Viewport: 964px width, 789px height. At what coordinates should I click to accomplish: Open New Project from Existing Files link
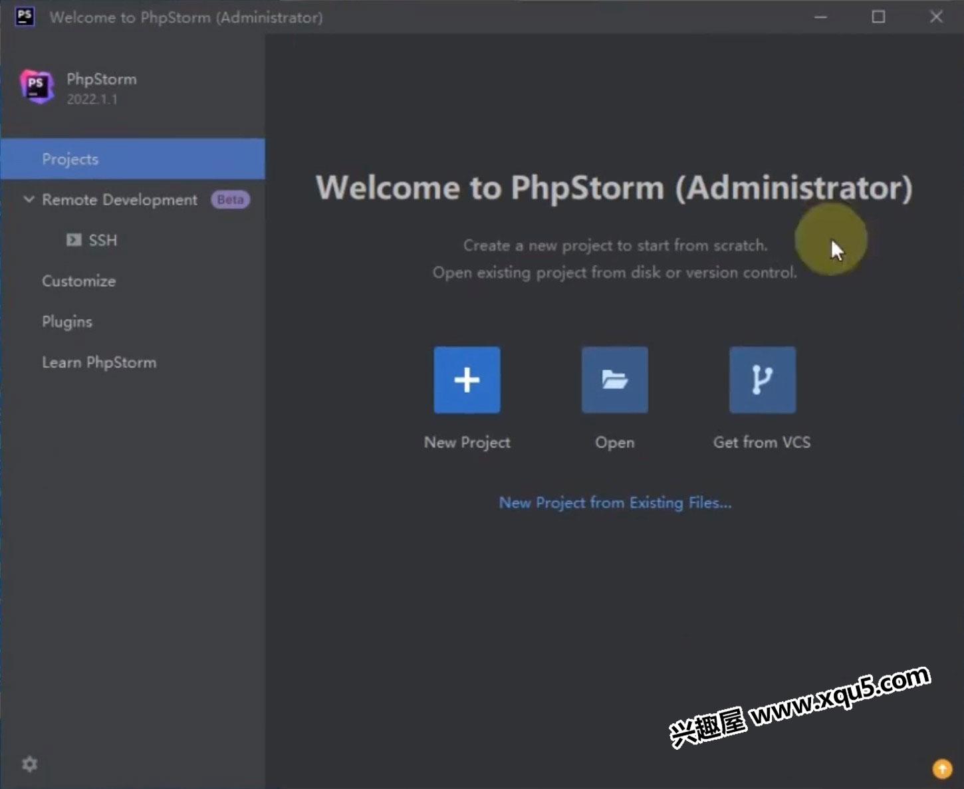pos(615,503)
